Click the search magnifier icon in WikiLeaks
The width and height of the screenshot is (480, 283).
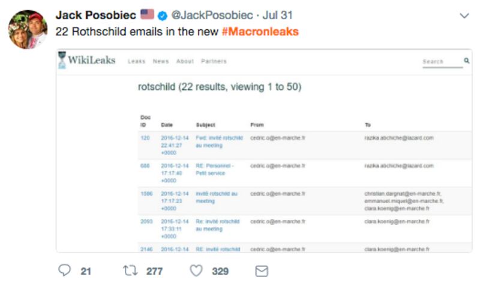(x=466, y=60)
